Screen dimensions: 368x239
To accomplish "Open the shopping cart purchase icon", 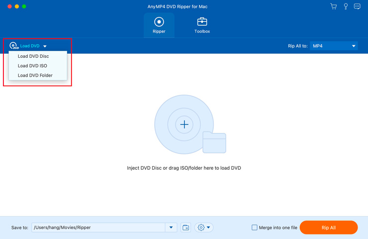I will pyautogui.click(x=333, y=6).
